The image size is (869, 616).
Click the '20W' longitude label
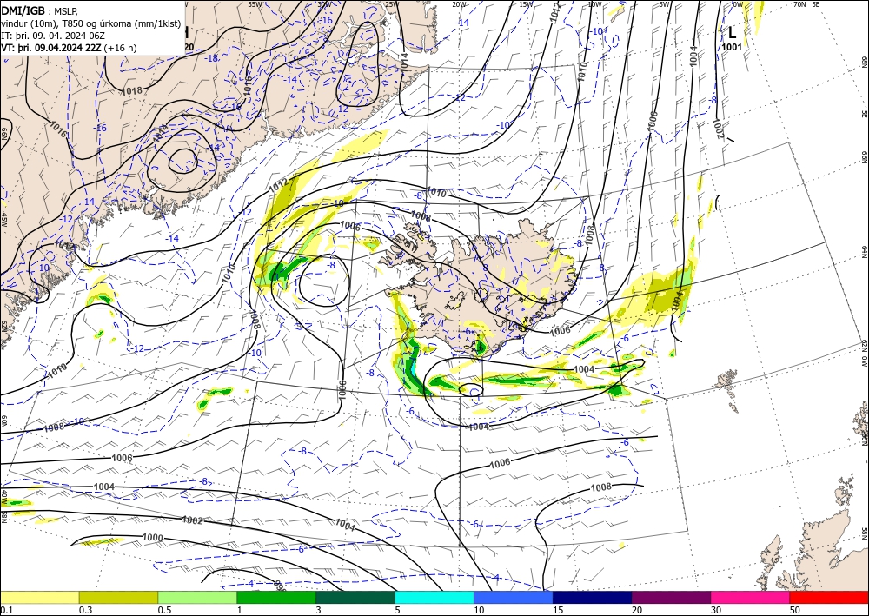pos(458,4)
